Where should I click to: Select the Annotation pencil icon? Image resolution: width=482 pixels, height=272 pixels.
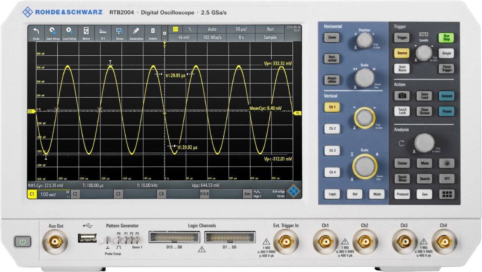point(136,32)
